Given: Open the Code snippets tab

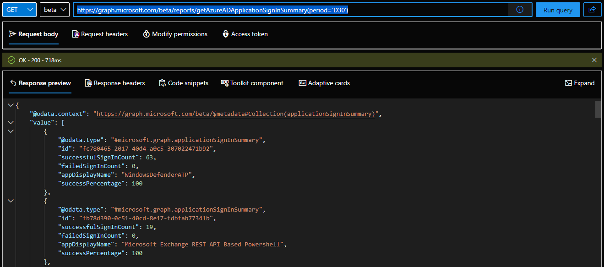Looking at the screenshot, I should pos(184,83).
